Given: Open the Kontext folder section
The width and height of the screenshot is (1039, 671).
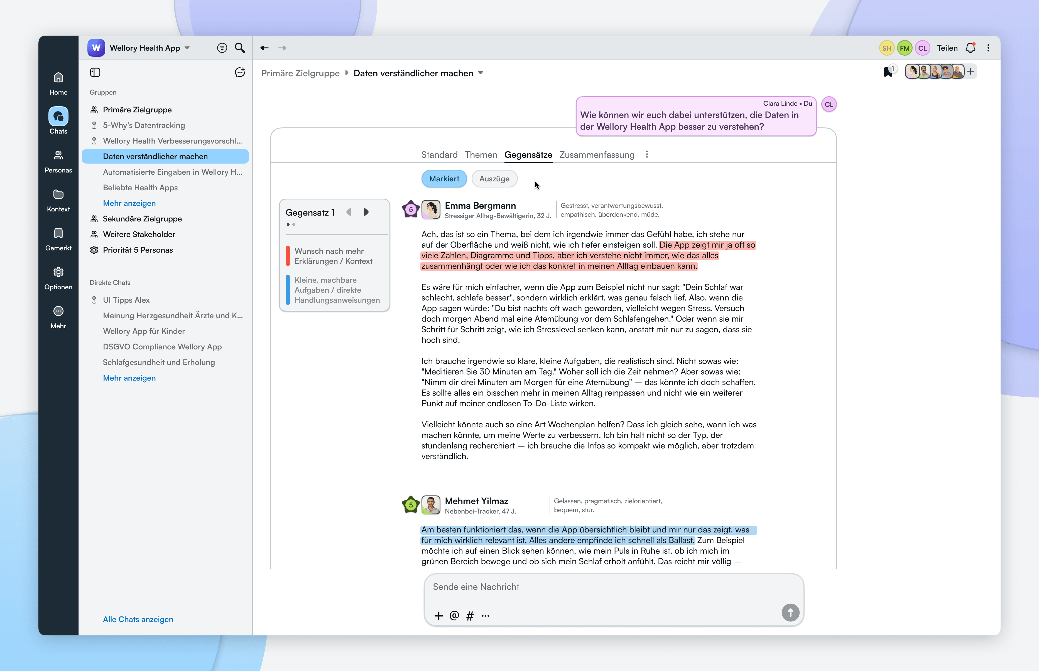Looking at the screenshot, I should 58,200.
